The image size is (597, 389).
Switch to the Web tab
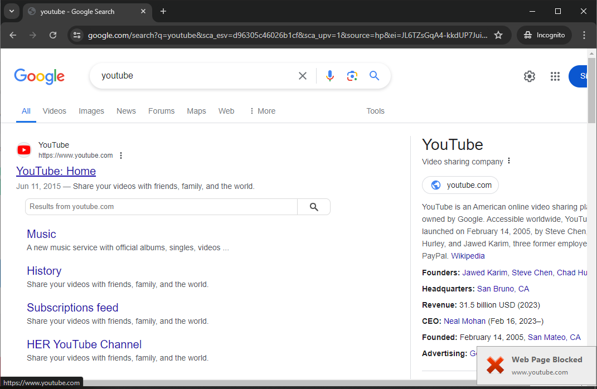(x=226, y=111)
